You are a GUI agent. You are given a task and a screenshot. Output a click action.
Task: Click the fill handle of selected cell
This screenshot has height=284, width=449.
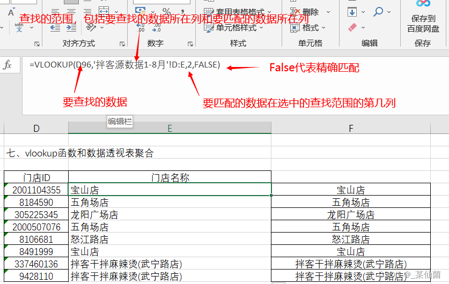coord(271,196)
